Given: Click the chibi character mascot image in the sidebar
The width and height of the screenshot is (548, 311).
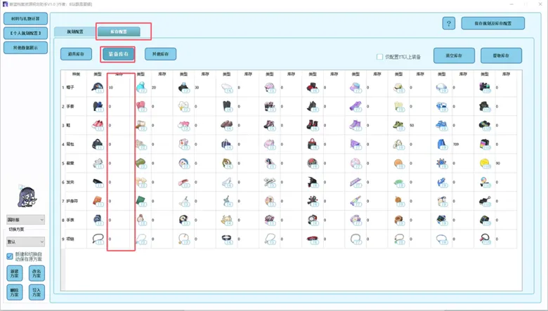Looking at the screenshot, I should (27, 197).
